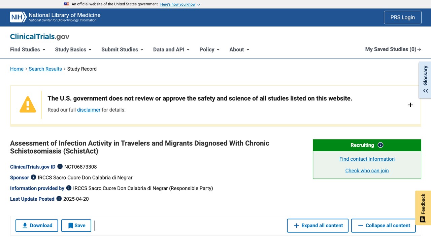Expand the disclaimer with plus icon
The image size is (431, 242).
click(x=410, y=105)
